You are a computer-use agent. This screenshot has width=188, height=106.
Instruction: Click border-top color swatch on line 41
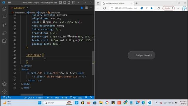pyautogui.click(x=68, y=36)
